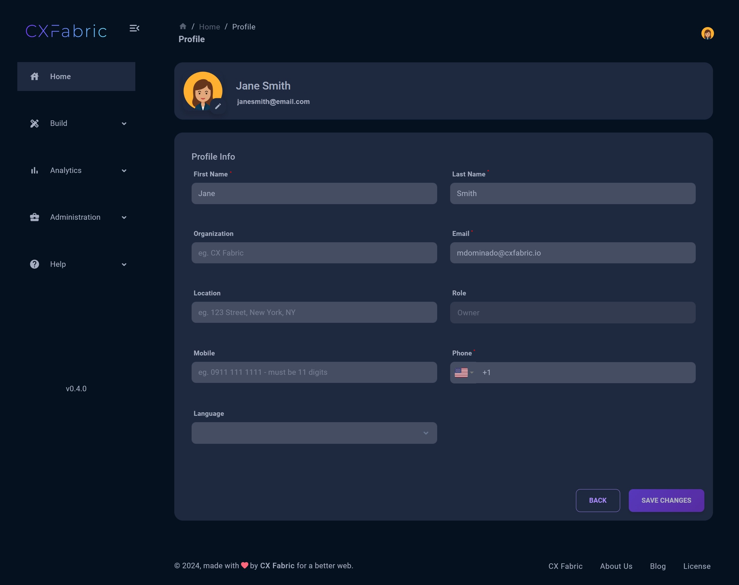Click the Home breadcrumb link
The height and width of the screenshot is (585, 739).
[x=209, y=27]
